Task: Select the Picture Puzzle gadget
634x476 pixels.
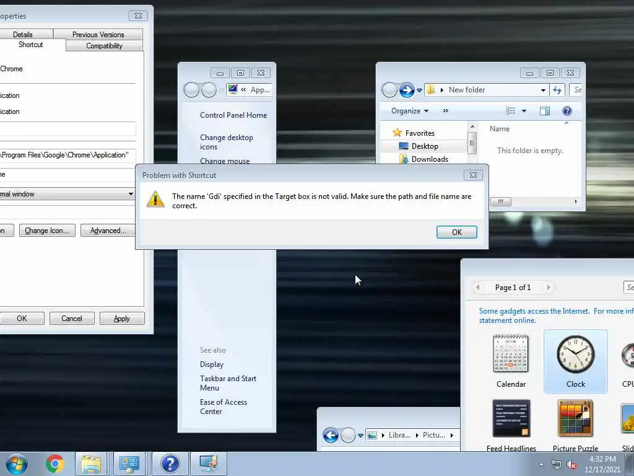Action: pyautogui.click(x=575, y=425)
